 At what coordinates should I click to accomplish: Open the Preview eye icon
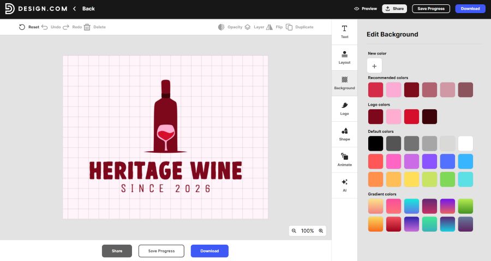[x=356, y=9]
